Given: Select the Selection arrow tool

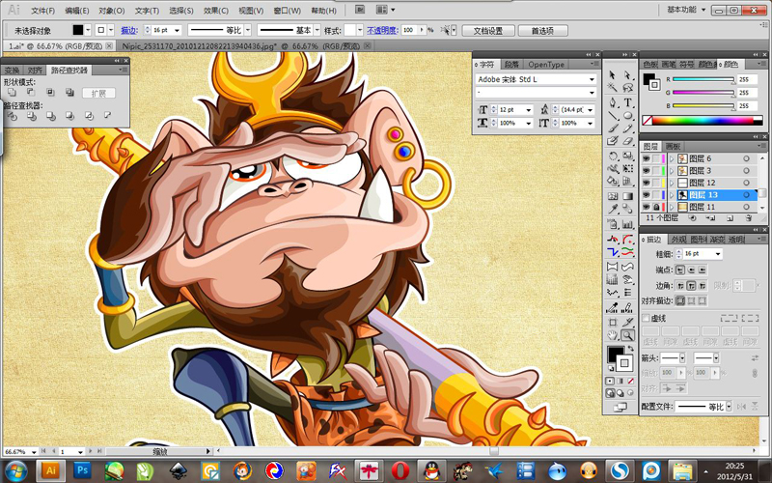Looking at the screenshot, I should pyautogui.click(x=613, y=75).
